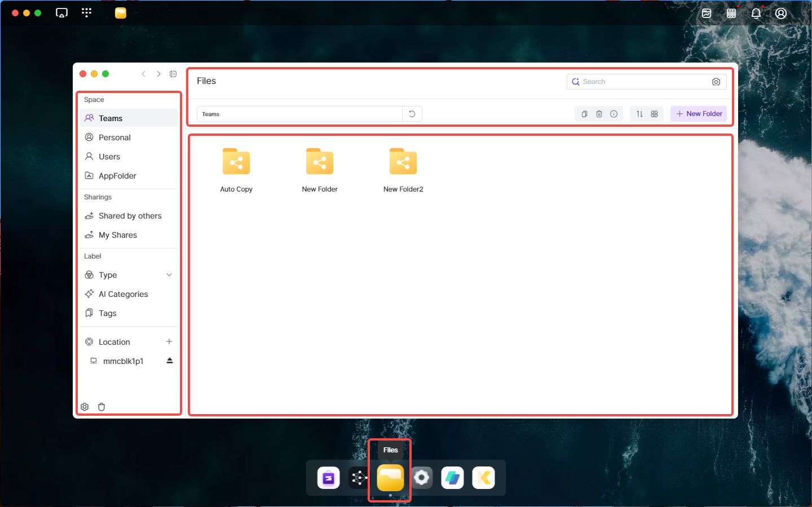Click the Location entry in sidebar

tap(114, 342)
